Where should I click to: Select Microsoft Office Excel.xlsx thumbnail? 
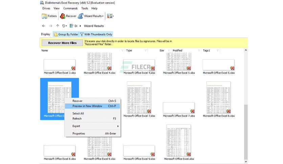click(x=179, y=141)
